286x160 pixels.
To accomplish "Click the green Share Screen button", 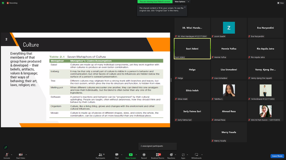I will tap(130, 156).
